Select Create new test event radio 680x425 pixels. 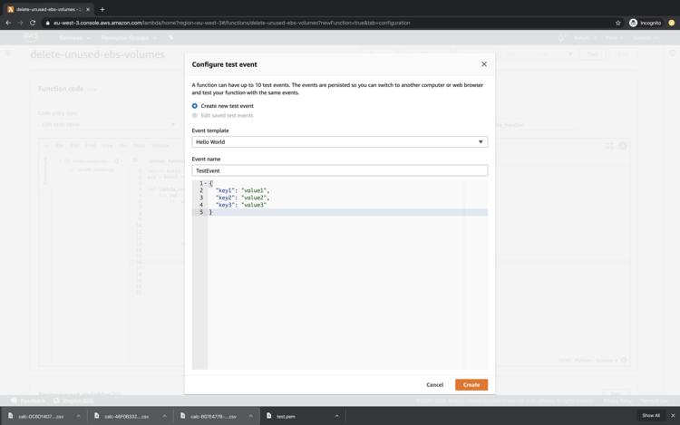click(x=195, y=106)
